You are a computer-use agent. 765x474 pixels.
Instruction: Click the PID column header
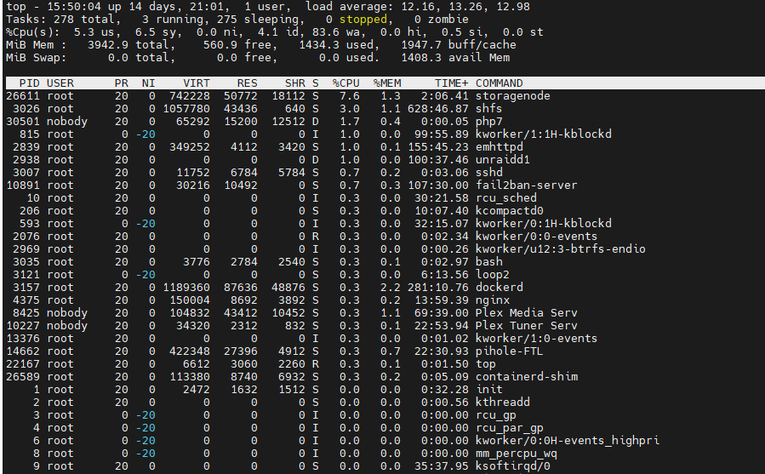click(x=29, y=83)
